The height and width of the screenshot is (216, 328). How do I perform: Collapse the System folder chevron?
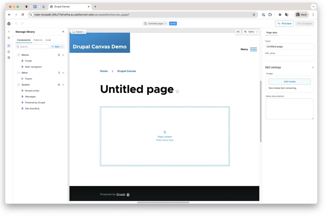click(x=63, y=85)
